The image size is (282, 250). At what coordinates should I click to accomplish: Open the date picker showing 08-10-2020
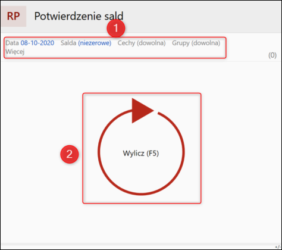(37, 43)
